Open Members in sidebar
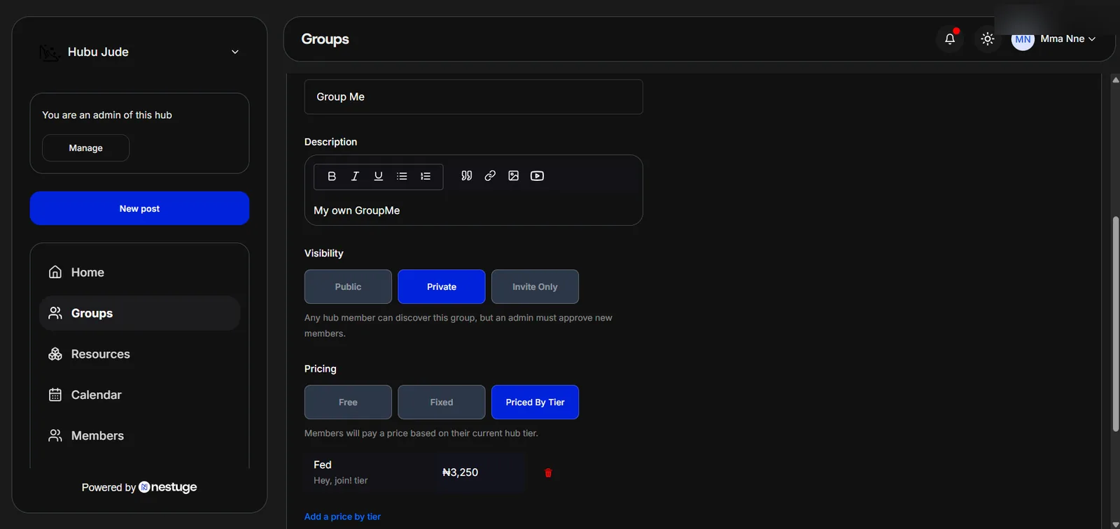1120x529 pixels. [139, 436]
